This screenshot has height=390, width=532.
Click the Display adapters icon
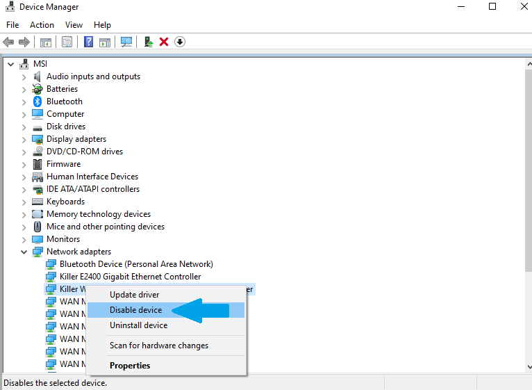(x=38, y=139)
